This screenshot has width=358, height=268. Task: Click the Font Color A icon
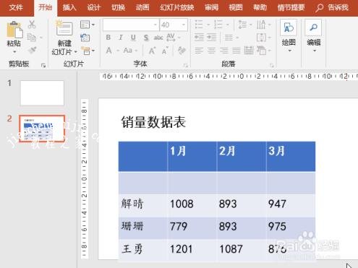tap(108, 51)
